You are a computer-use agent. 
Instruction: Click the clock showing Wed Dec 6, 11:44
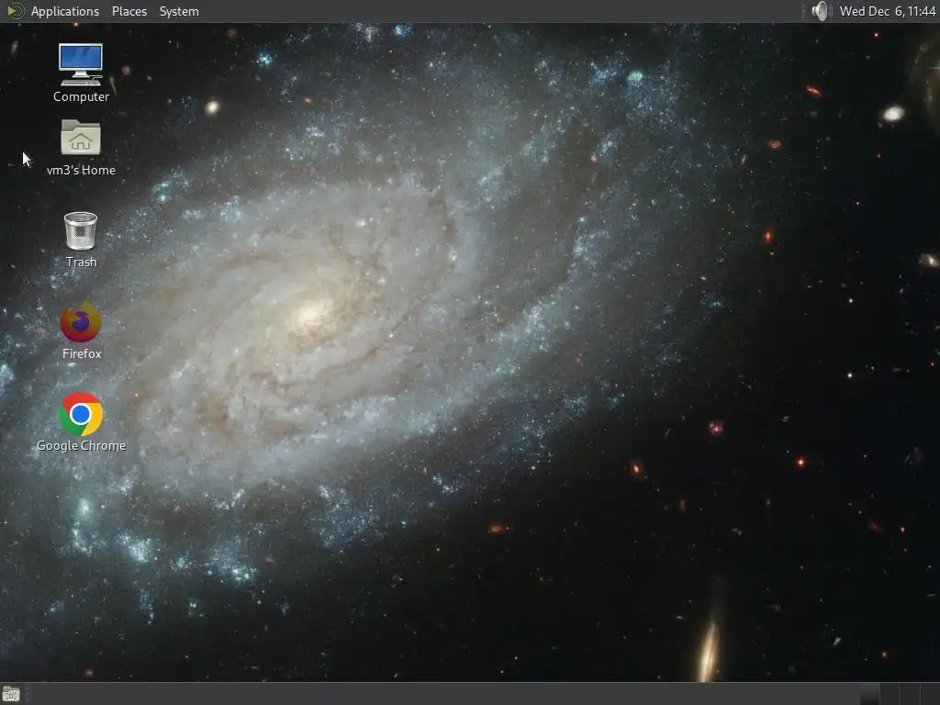point(888,11)
